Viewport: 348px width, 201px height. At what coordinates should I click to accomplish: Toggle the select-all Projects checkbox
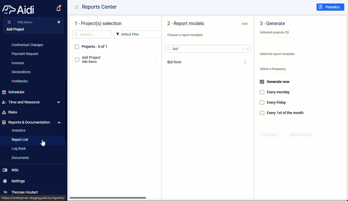[77, 47]
